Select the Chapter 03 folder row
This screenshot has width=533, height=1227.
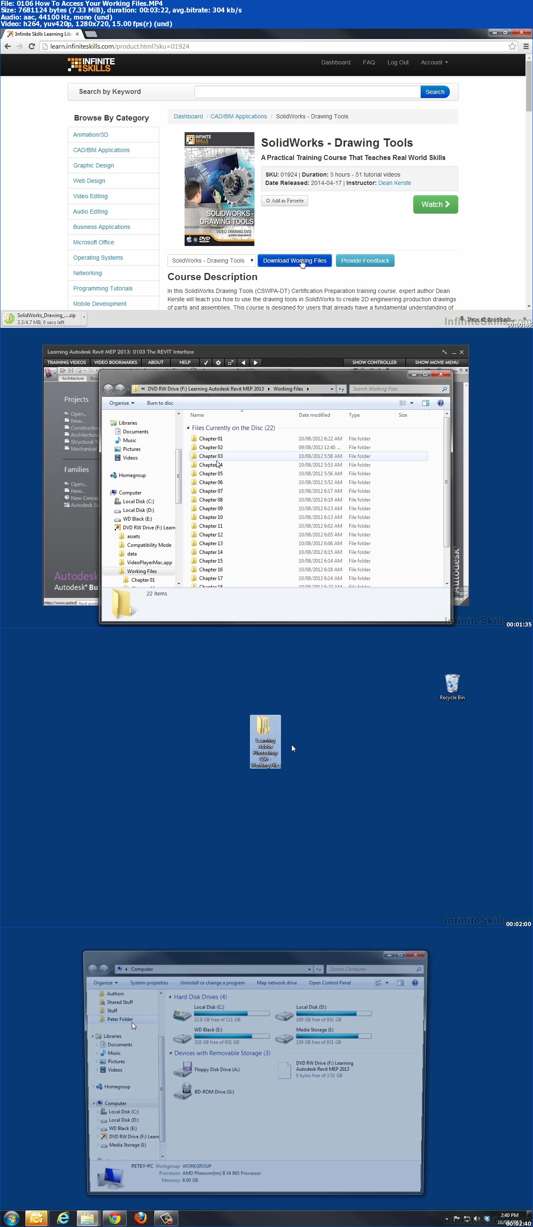[308, 456]
